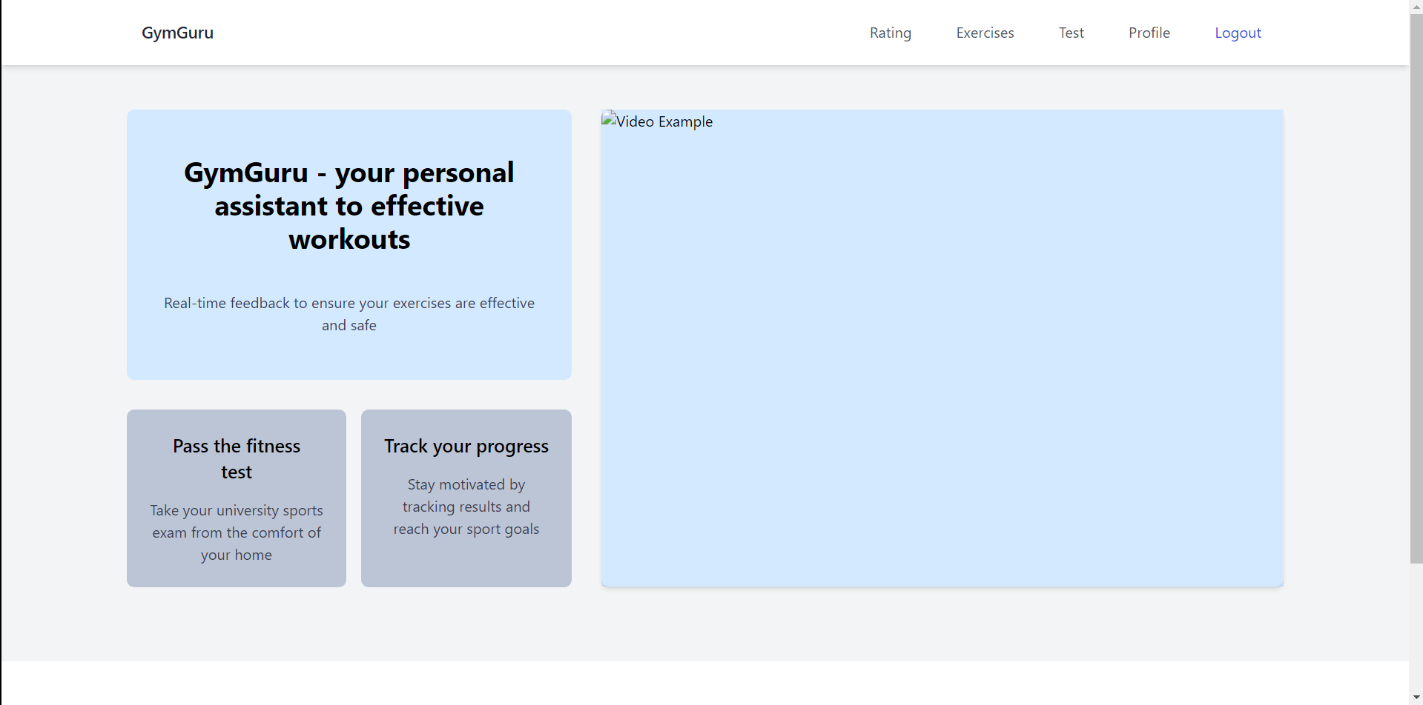Click the 'Stay motivated by tracking results' text
Image resolution: width=1423 pixels, height=705 pixels.
click(466, 507)
